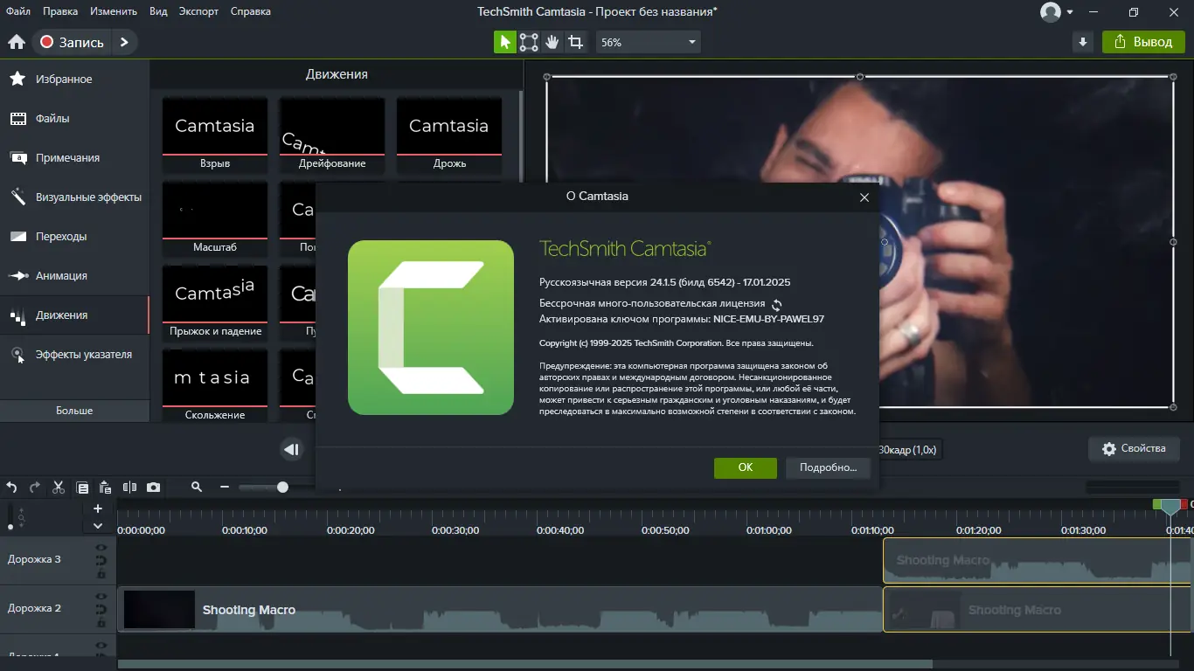Toggle the magnet on Дорожка 3
1194x671 pixels.
[101, 561]
